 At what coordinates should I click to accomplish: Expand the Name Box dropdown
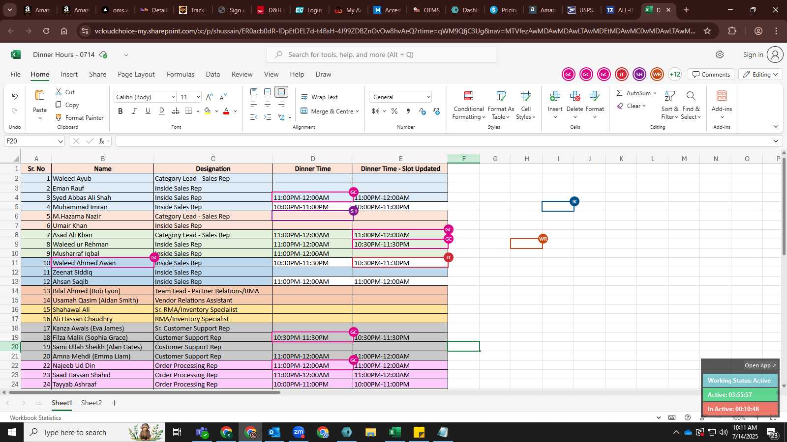(61, 141)
